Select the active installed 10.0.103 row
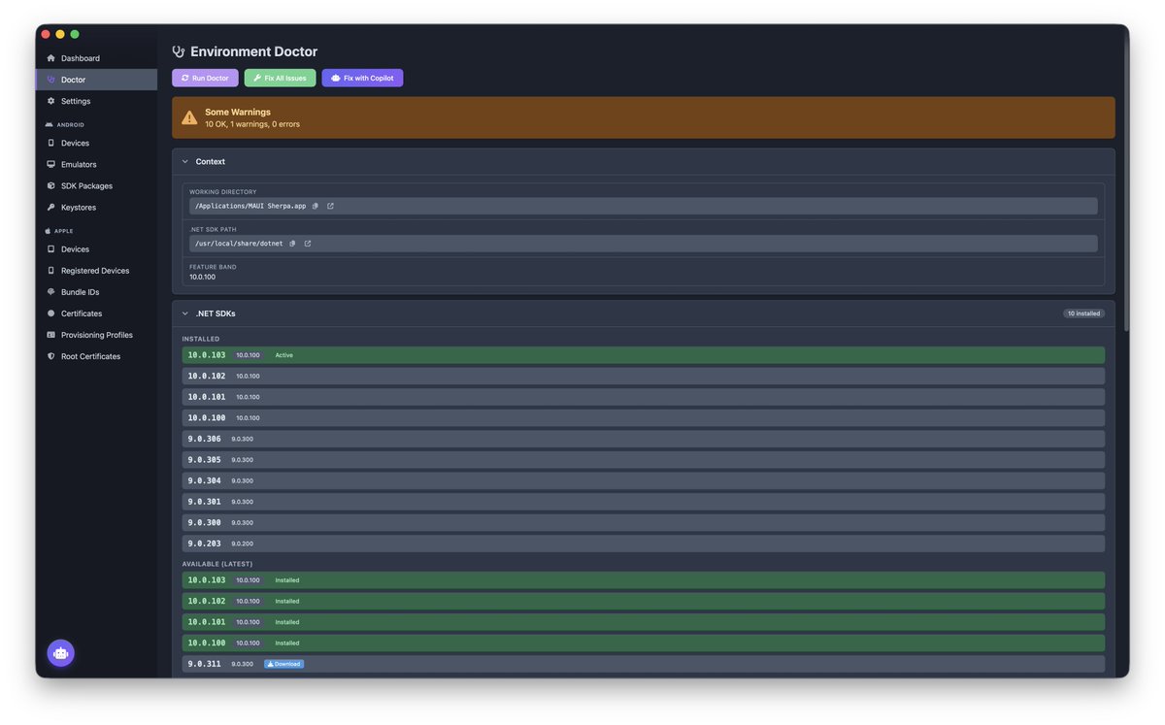This screenshot has width=1165, height=725. [x=643, y=355]
